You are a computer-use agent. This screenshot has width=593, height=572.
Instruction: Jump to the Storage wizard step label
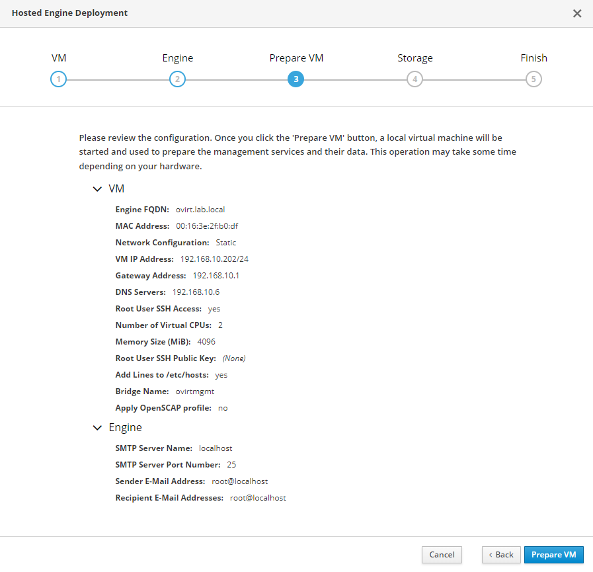click(x=415, y=58)
